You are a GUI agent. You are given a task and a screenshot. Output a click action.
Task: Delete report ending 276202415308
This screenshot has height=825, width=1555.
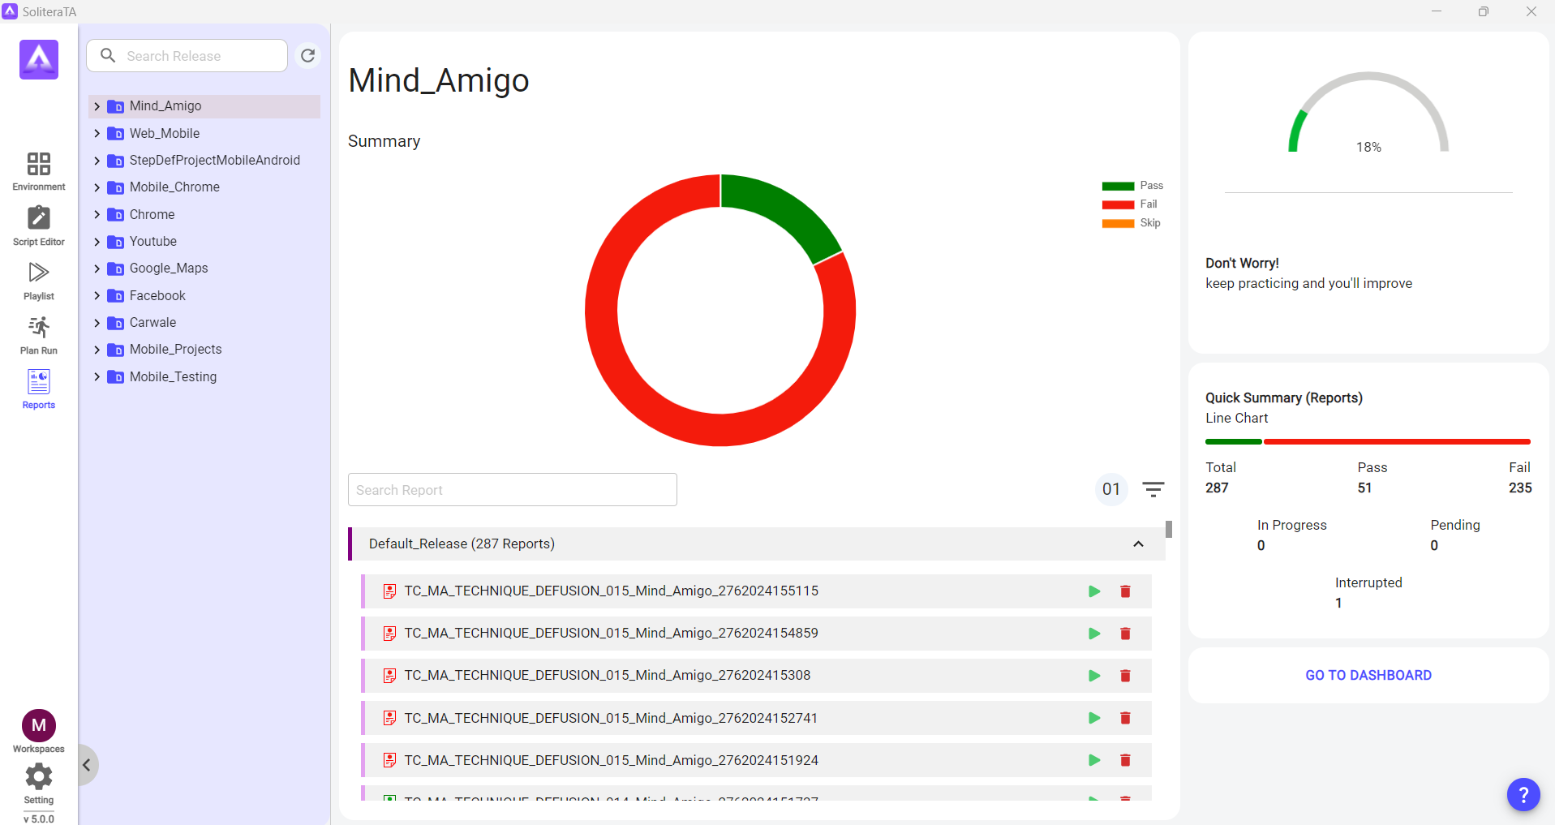click(1125, 676)
